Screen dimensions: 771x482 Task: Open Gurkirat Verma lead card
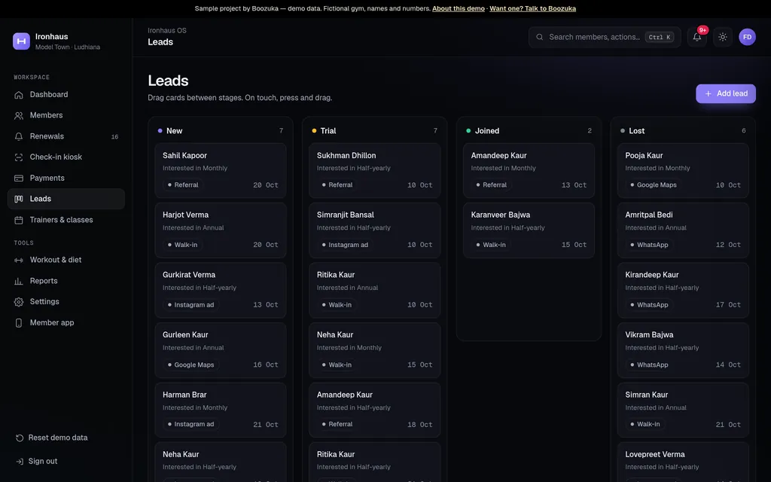coord(221,290)
